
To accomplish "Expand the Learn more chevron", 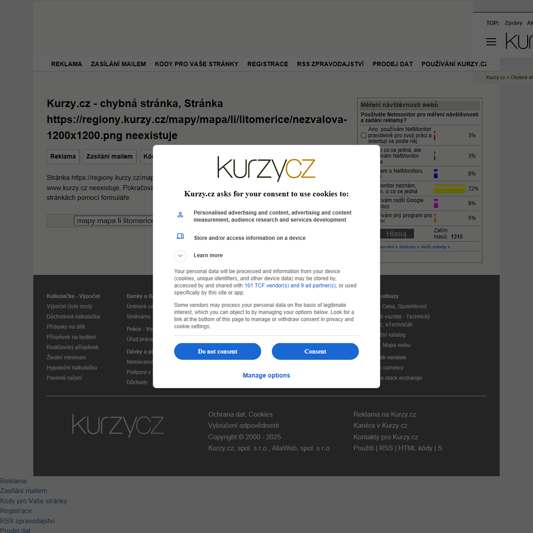I will [x=180, y=256].
